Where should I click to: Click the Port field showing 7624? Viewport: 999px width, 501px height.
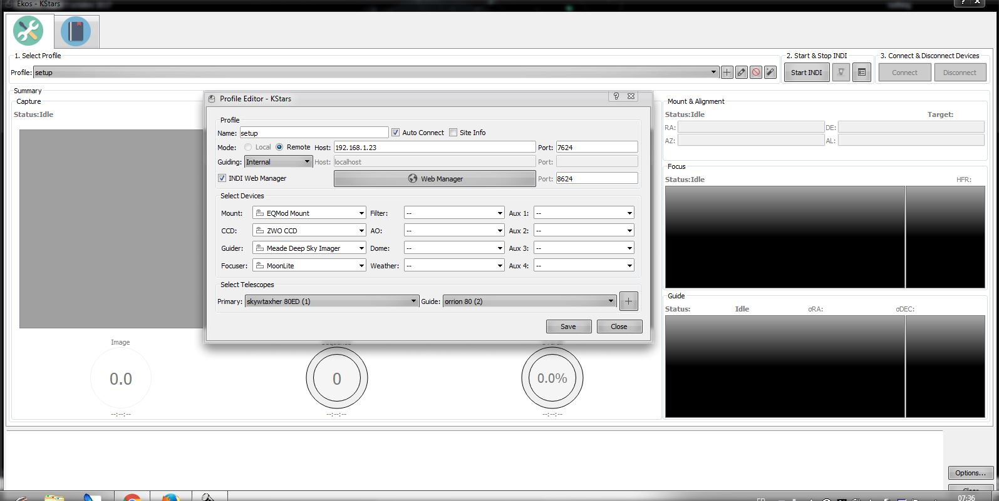point(597,148)
